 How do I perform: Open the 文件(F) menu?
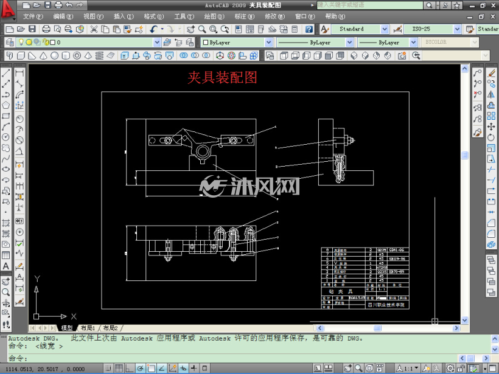pos(33,16)
